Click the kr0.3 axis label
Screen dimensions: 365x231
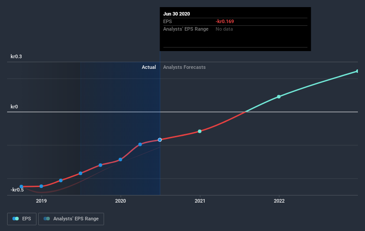coord(16,56)
